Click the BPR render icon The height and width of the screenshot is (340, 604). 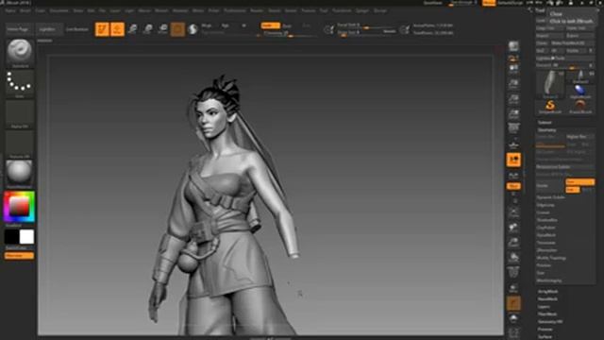513,46
